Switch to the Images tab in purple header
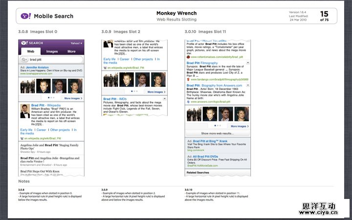352x220 pixels. (52, 51)
